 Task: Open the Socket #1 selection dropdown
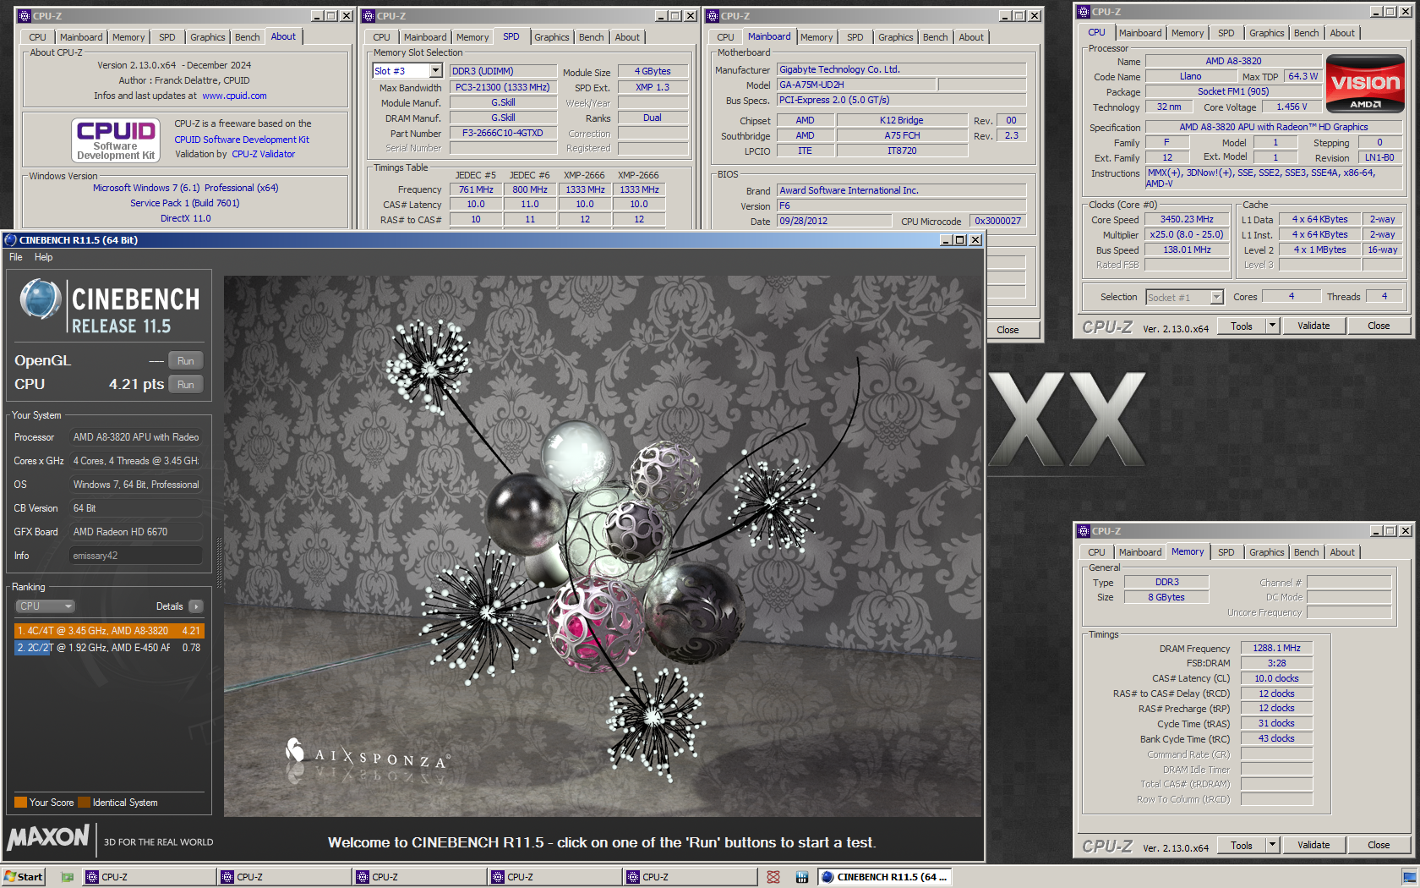(x=1216, y=297)
